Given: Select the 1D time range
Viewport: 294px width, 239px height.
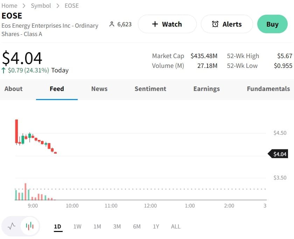Looking at the screenshot, I should [x=58, y=226].
